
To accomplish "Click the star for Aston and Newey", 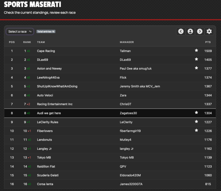I will (x=196, y=68).
